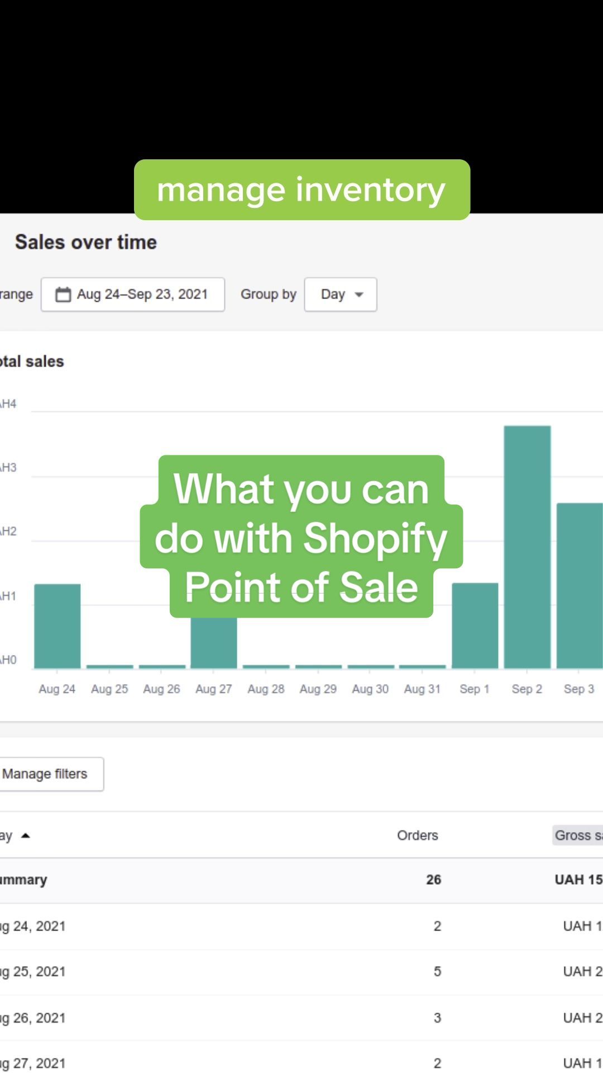Click summary orders total 26
Screen dimensions: 603x1073
434,880
